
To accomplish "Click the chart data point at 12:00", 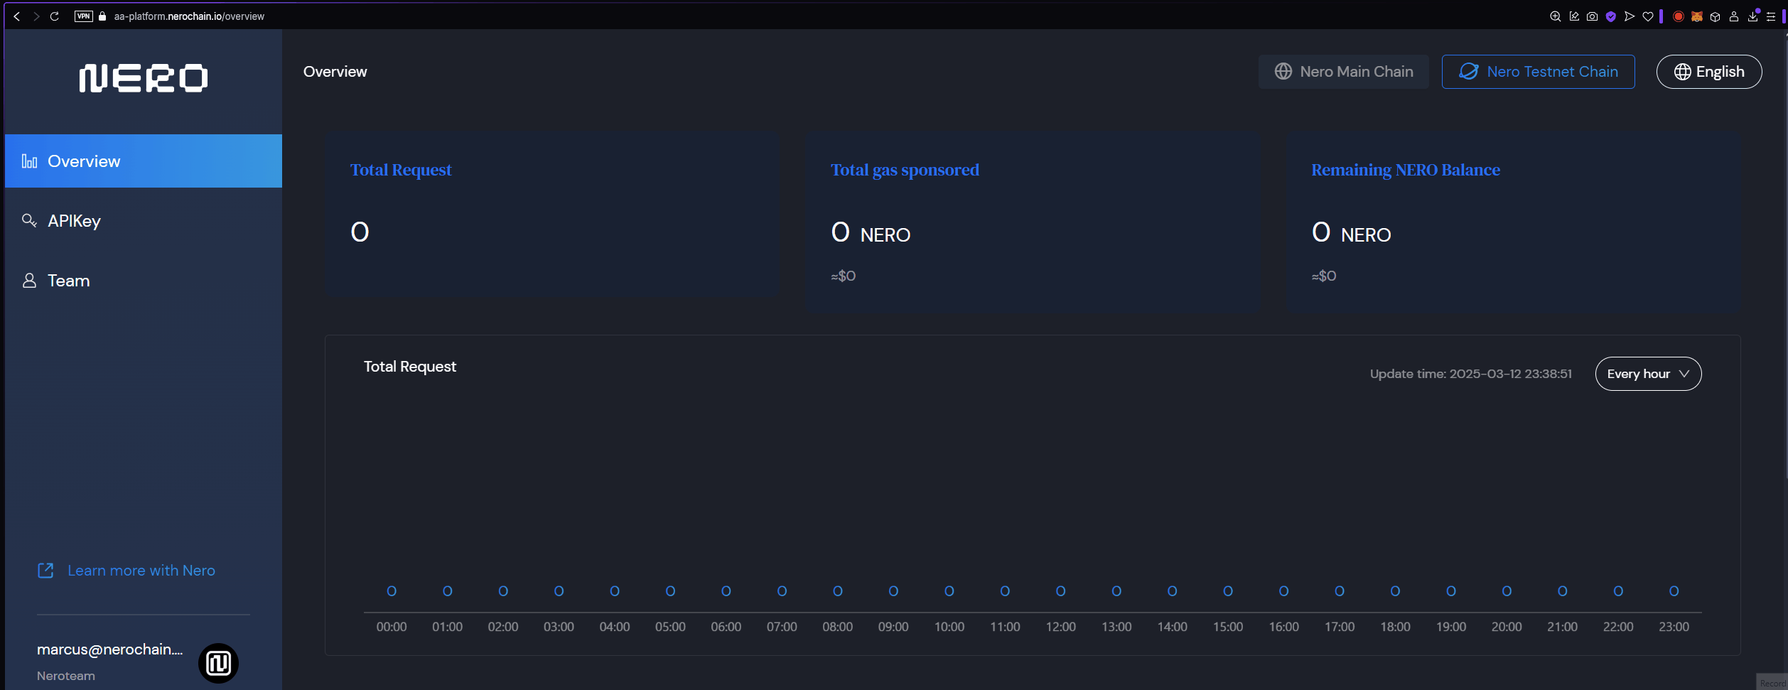I will coord(1060,591).
